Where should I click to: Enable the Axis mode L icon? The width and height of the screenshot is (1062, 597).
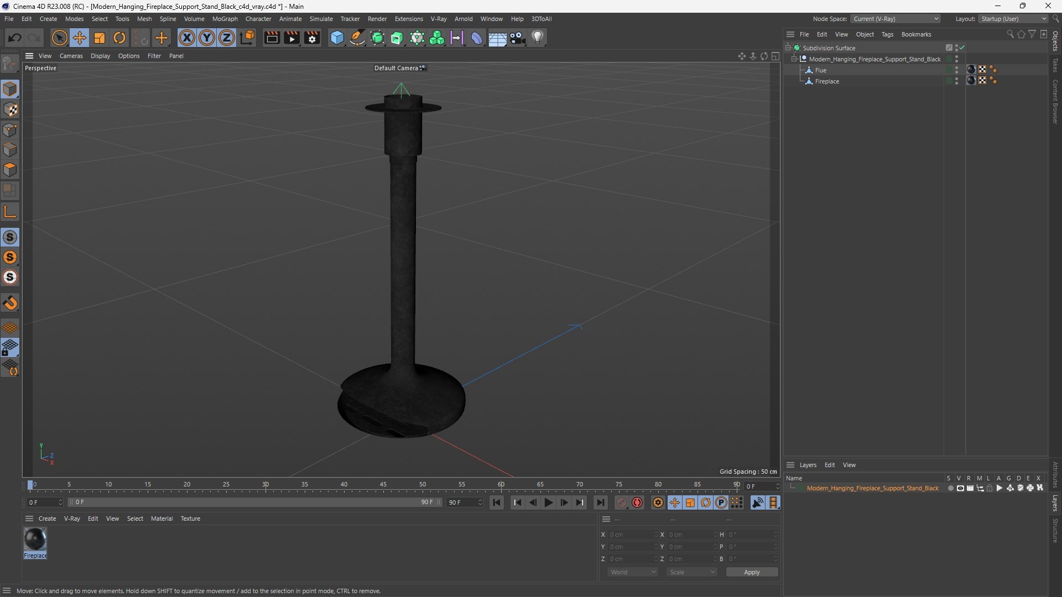(10, 212)
